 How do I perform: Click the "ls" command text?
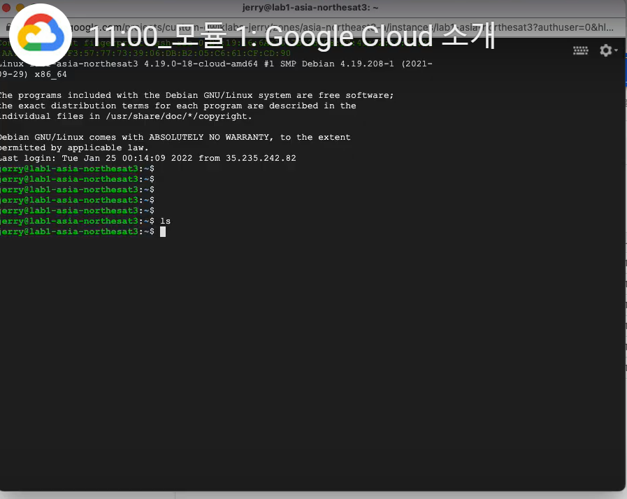click(165, 221)
